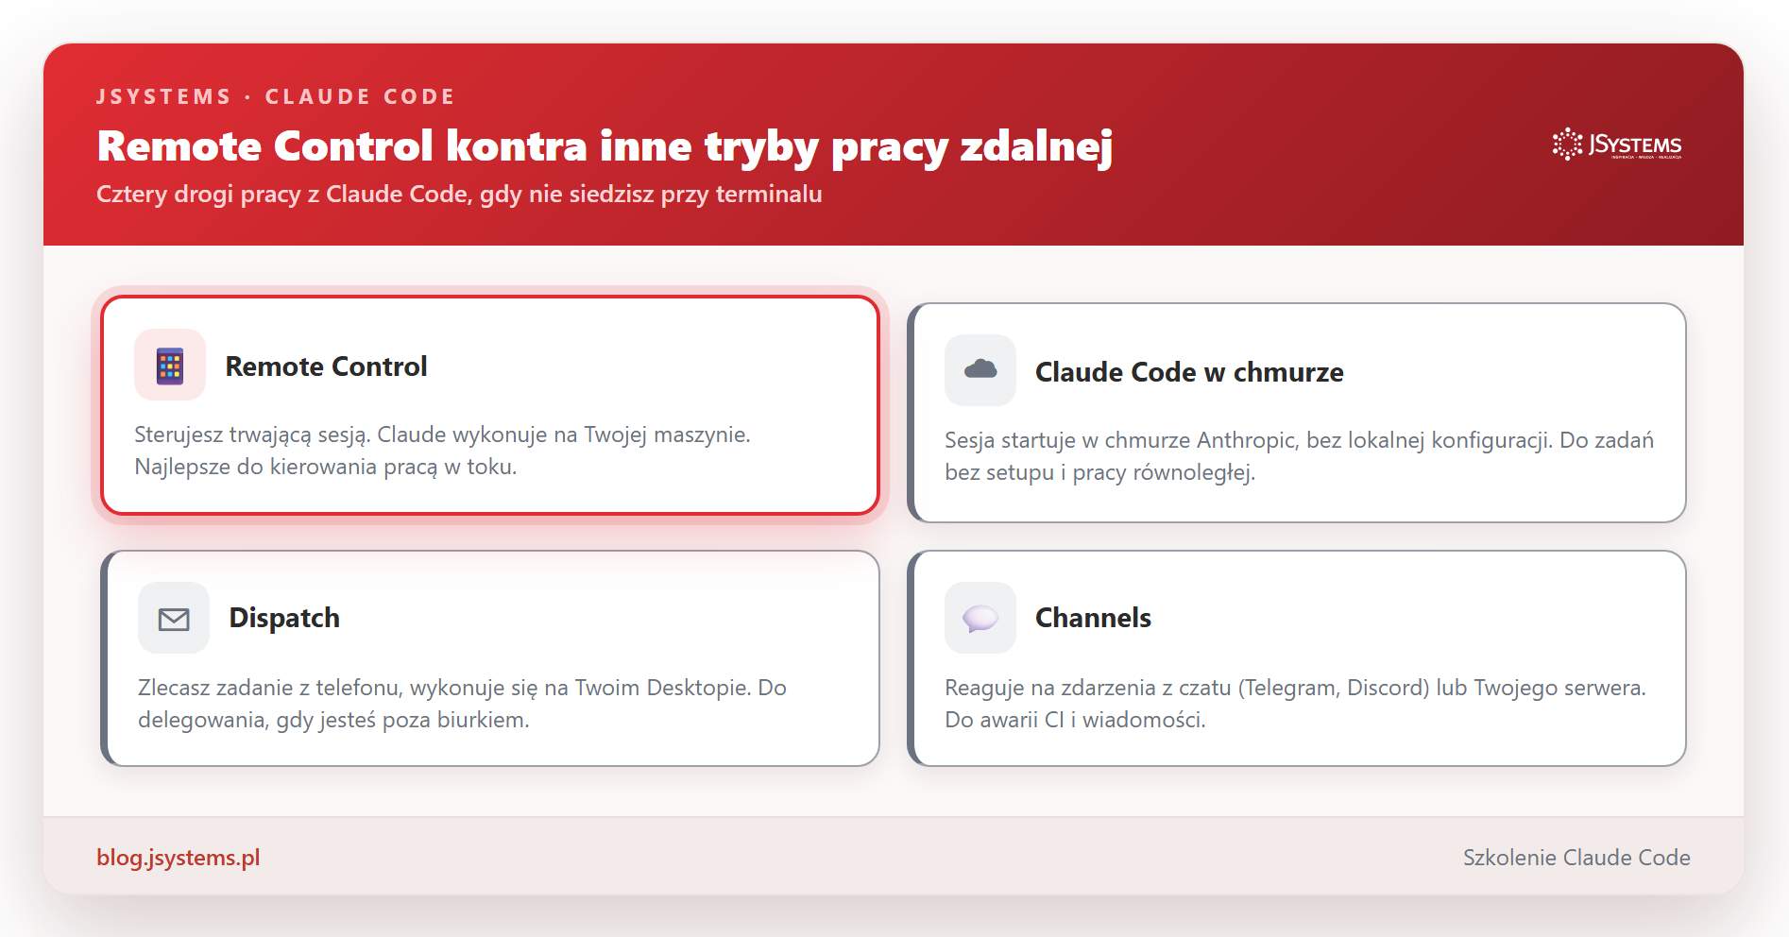Viewport: 1789px width, 937px height.
Task: Click the Szkolenie Claude Code footer text
Action: click(x=1576, y=858)
